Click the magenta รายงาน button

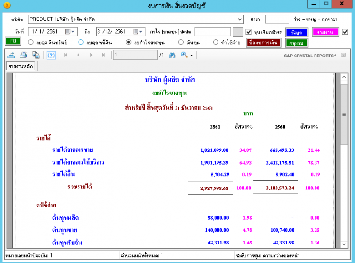pos(325,32)
